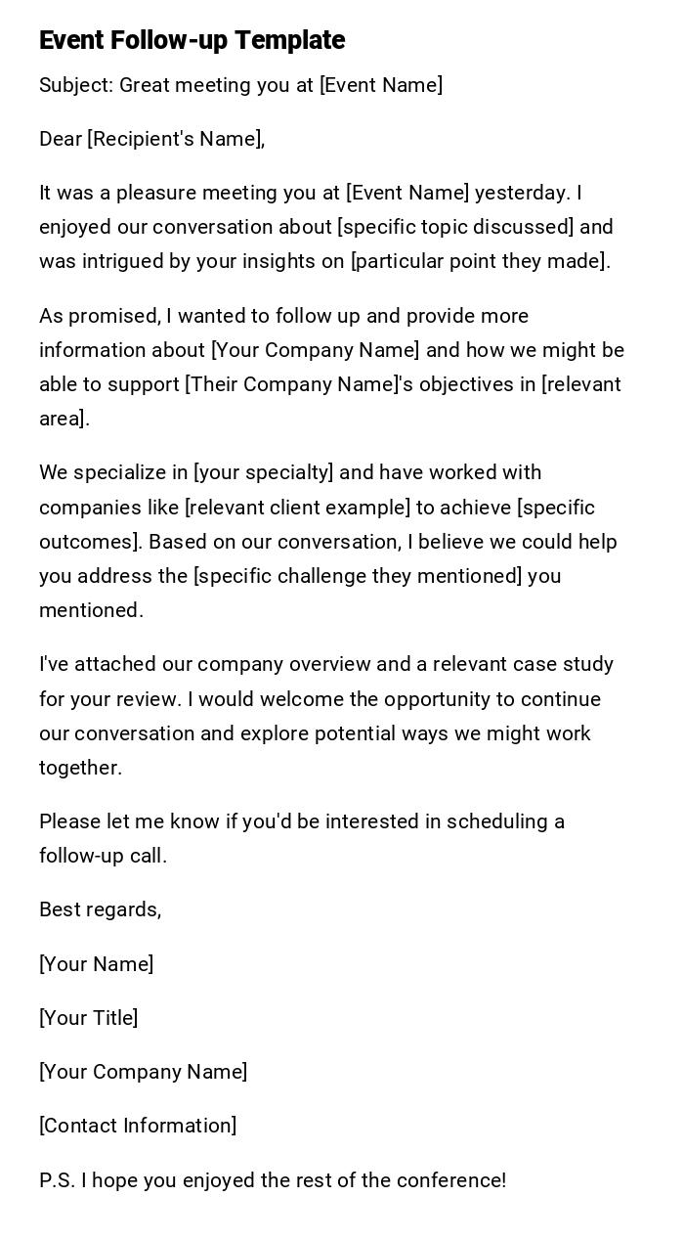
Task: Click the [Your Title] signature placeholder
Action: pyautogui.click(x=88, y=1018)
